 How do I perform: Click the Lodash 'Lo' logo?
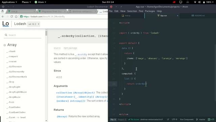[6, 24]
